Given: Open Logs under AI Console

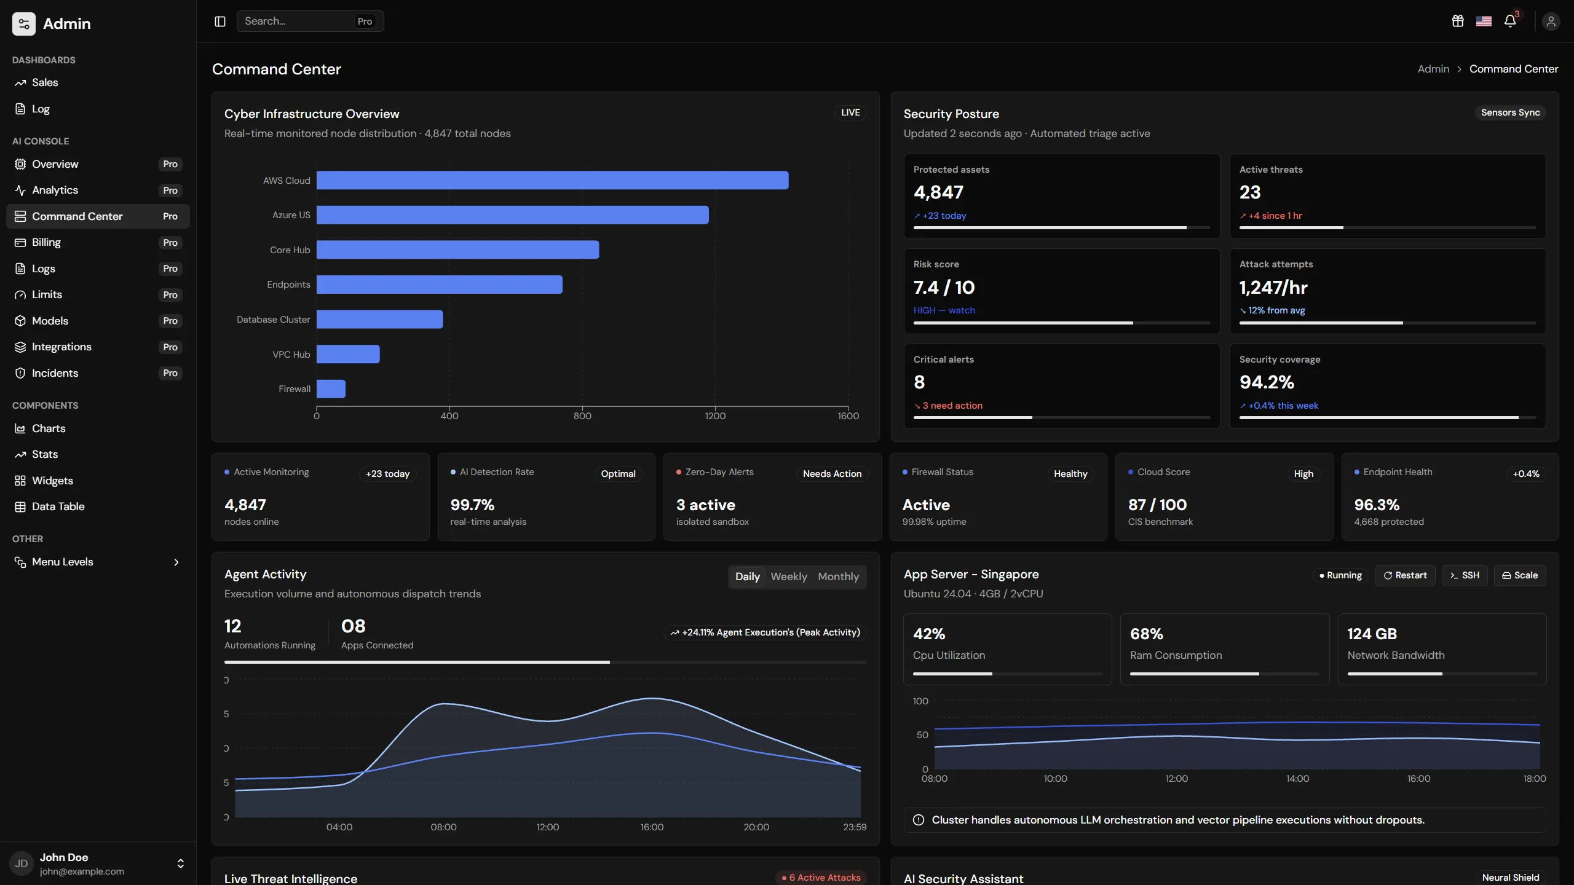Looking at the screenshot, I should tap(98, 269).
